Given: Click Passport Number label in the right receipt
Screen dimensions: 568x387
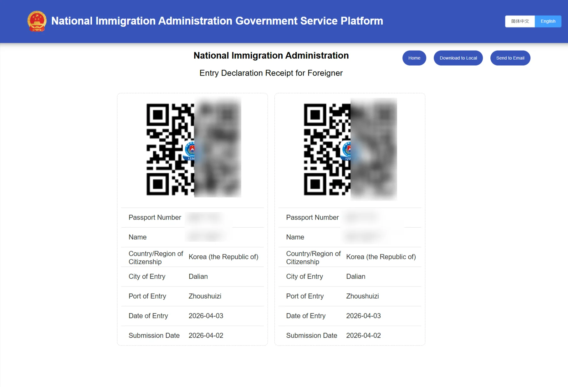Looking at the screenshot, I should pos(312,217).
